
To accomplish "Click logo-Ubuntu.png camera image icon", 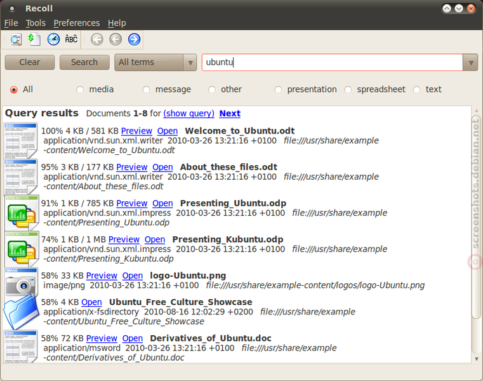I will [21, 282].
